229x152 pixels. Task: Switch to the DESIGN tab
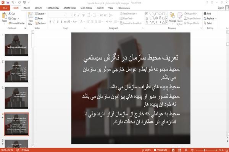(x=38, y=8)
